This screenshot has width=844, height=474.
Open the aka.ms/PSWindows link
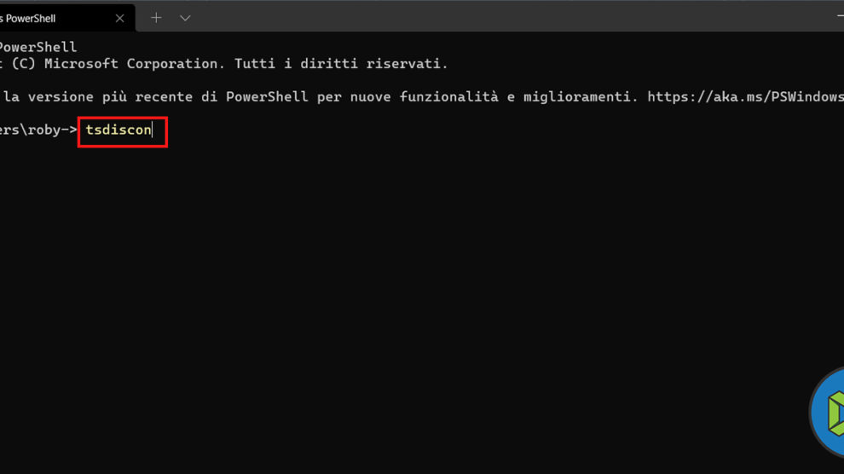pos(745,97)
